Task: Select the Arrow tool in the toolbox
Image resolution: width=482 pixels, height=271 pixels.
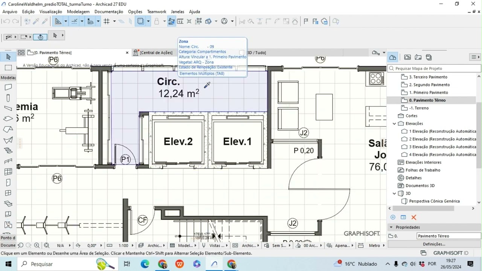Action: pos(8,57)
